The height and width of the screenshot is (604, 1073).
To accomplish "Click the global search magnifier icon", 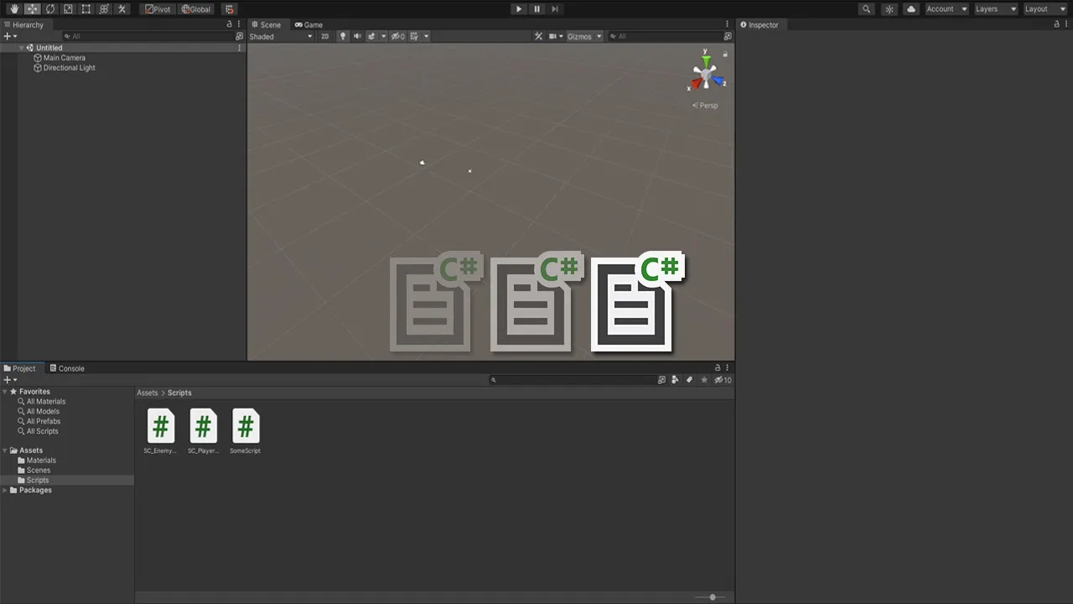I will click(867, 9).
